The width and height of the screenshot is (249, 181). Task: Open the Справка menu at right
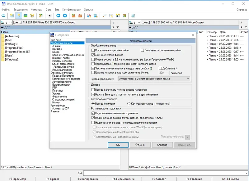(242, 10)
